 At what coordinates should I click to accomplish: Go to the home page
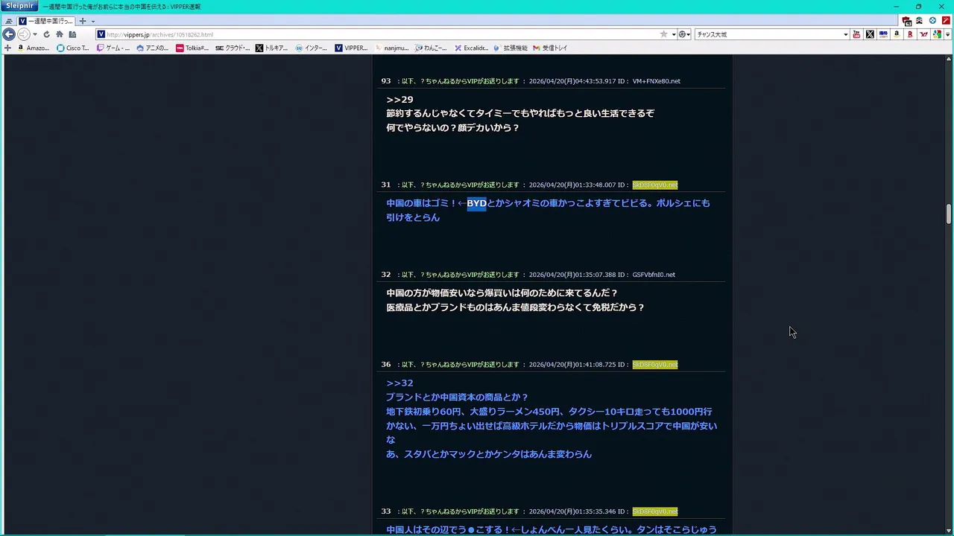(x=60, y=34)
